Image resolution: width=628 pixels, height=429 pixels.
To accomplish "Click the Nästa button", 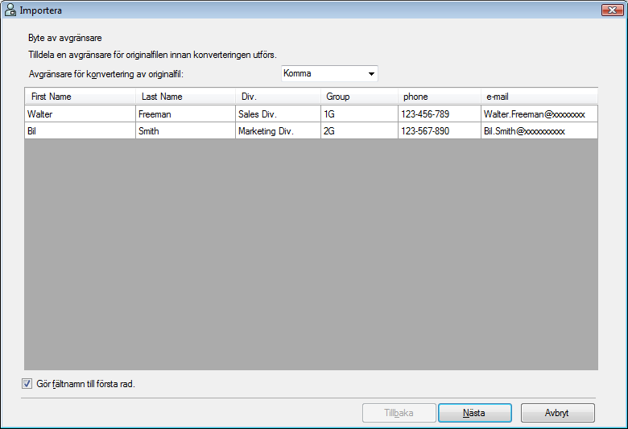I will click(474, 413).
